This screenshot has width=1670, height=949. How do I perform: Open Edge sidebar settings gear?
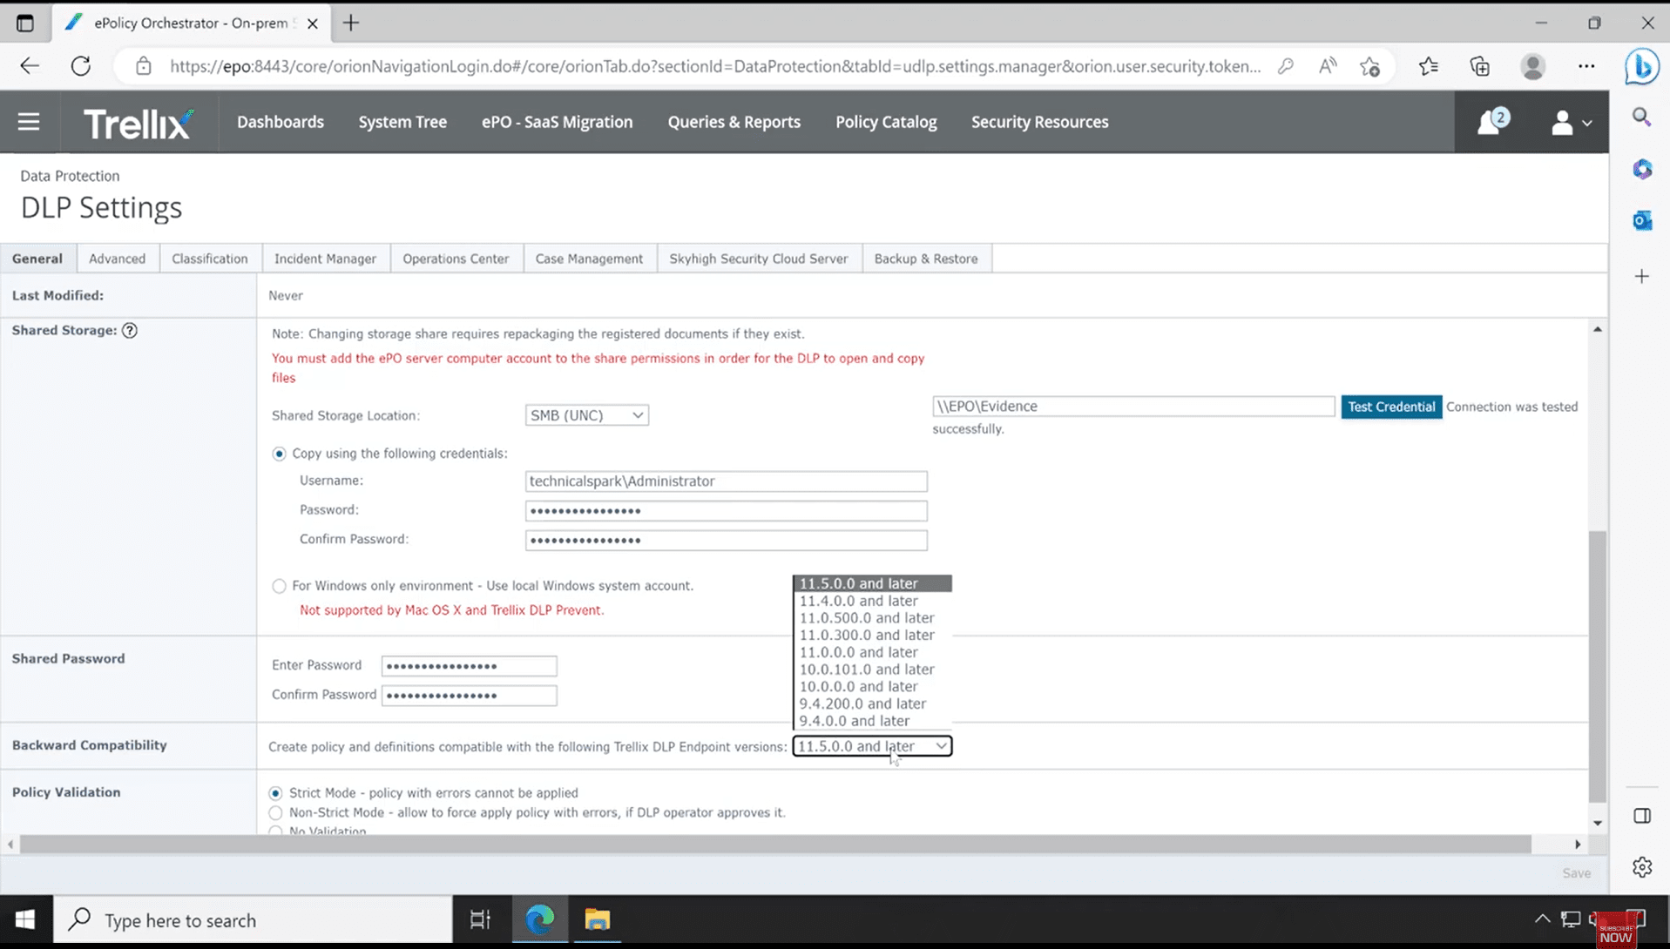pos(1641,867)
